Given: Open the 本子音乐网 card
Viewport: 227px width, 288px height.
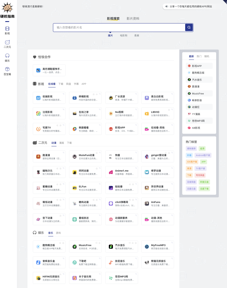Looking at the screenshot, I should coord(85,278).
